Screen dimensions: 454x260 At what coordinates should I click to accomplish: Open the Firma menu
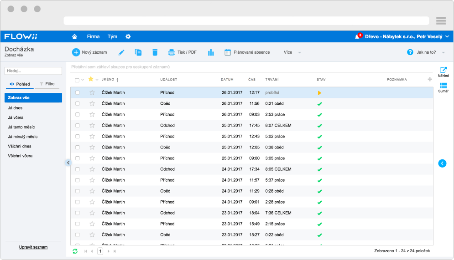pyautogui.click(x=93, y=37)
